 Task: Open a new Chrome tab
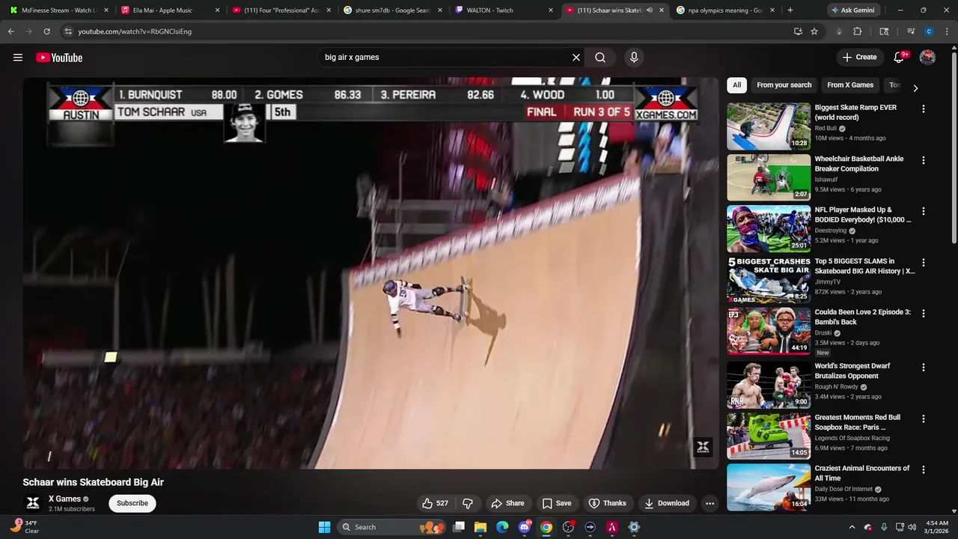[790, 10]
